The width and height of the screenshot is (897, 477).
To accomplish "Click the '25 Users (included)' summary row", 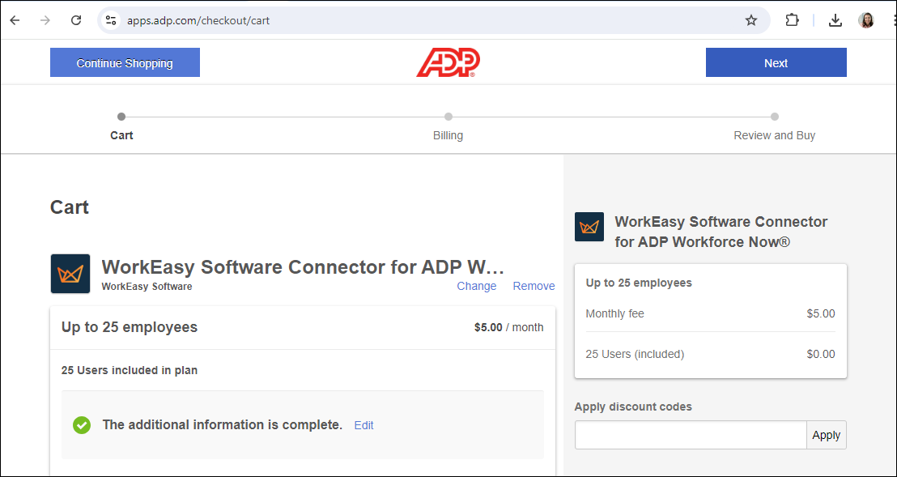I will point(711,354).
